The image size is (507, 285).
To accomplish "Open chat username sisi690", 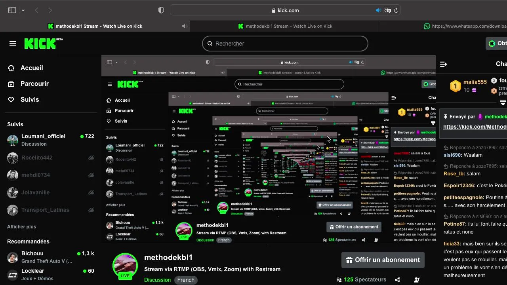I will coord(453,155).
